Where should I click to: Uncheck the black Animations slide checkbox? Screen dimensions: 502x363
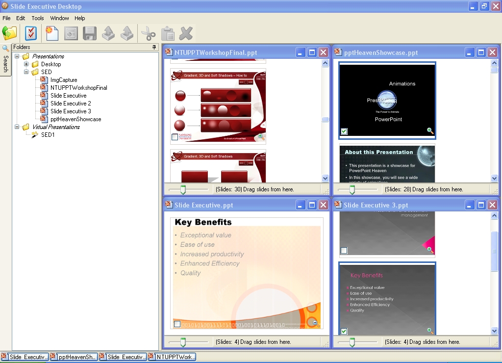pyautogui.click(x=344, y=131)
